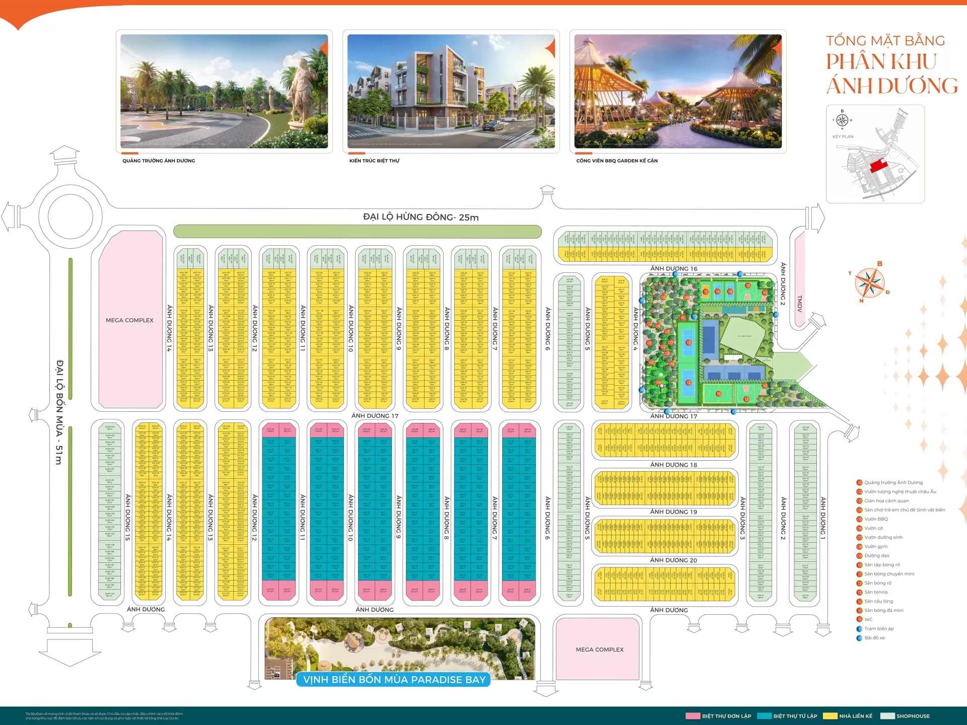This screenshot has height=725, width=967.
Task: Click the left Mega Complex pink block
Action: pos(130,320)
